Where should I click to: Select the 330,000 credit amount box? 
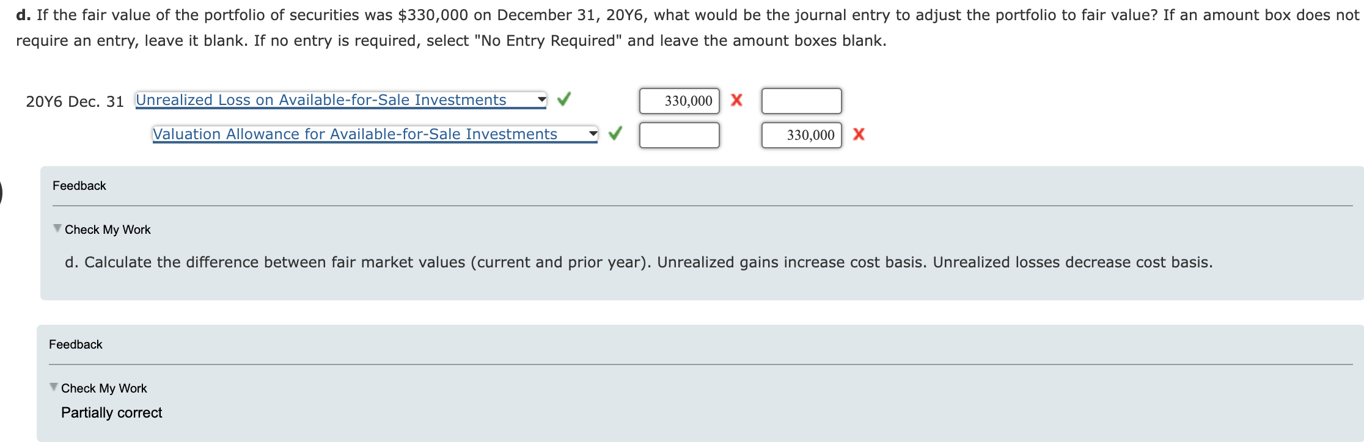coord(801,135)
